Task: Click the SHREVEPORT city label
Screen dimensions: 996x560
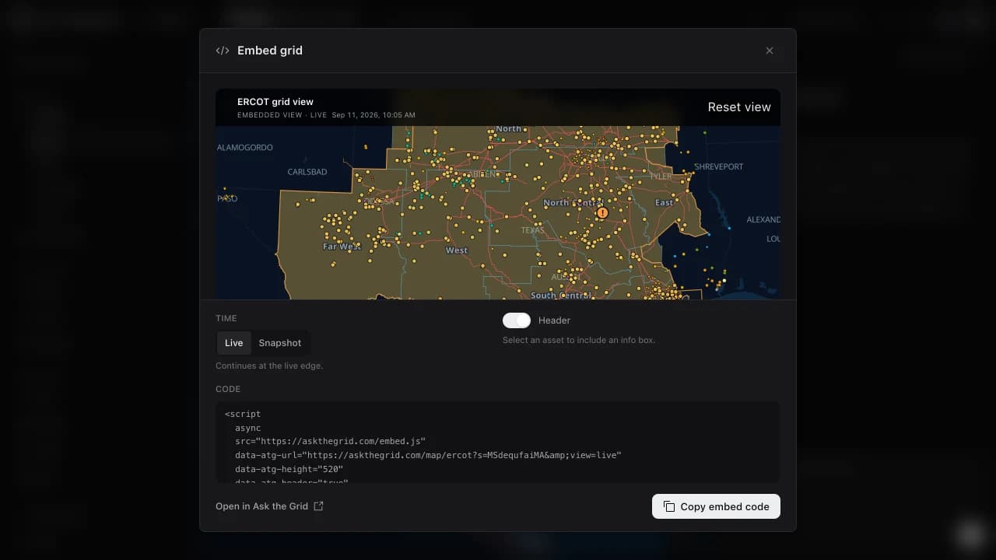Action: pos(719,166)
